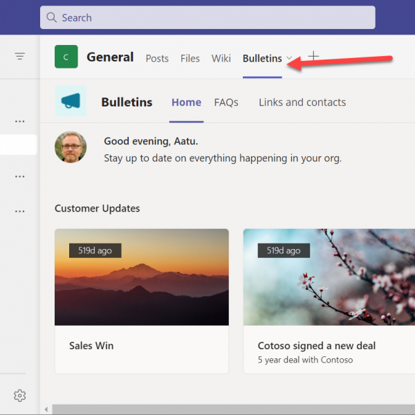Open the first more options ellipsis

point(20,122)
